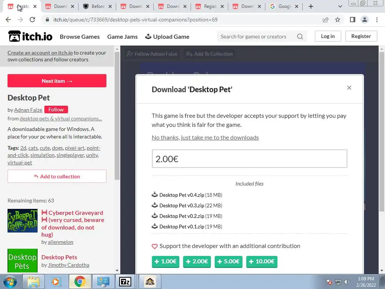Click the share page icon in address bar
385x289 pixels.
tap(326, 20)
